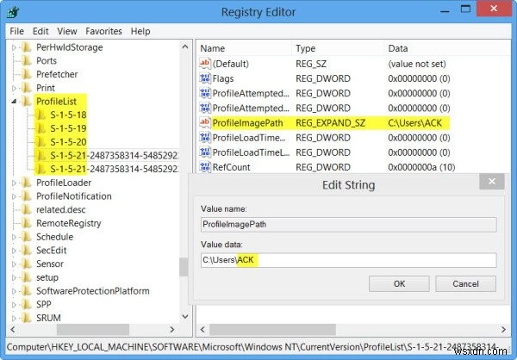517x360 pixels.
Task: Click the RefCount DWORD value icon
Action: pyautogui.click(x=205, y=167)
